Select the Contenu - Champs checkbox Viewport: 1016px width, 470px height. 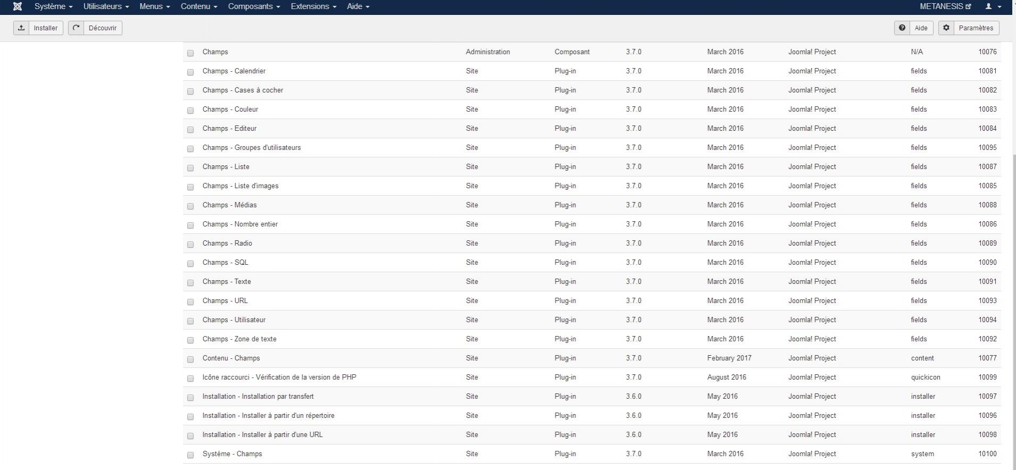click(x=191, y=359)
